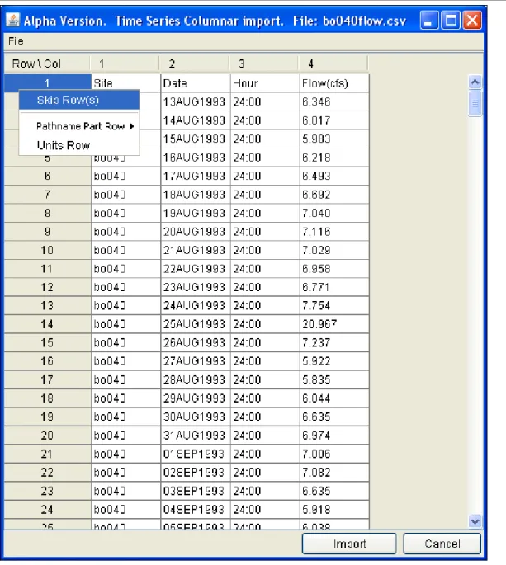This screenshot has width=506, height=565.
Task: Click the flow value 7.237
Action: click(334, 342)
